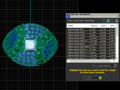The width and height of the screenshot is (120, 90).
Task: Toggle the User library switch
Action: (x=114, y=21)
